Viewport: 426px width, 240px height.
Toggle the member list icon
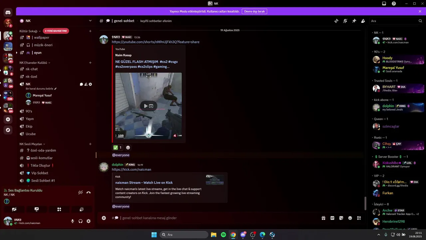tap(363, 21)
